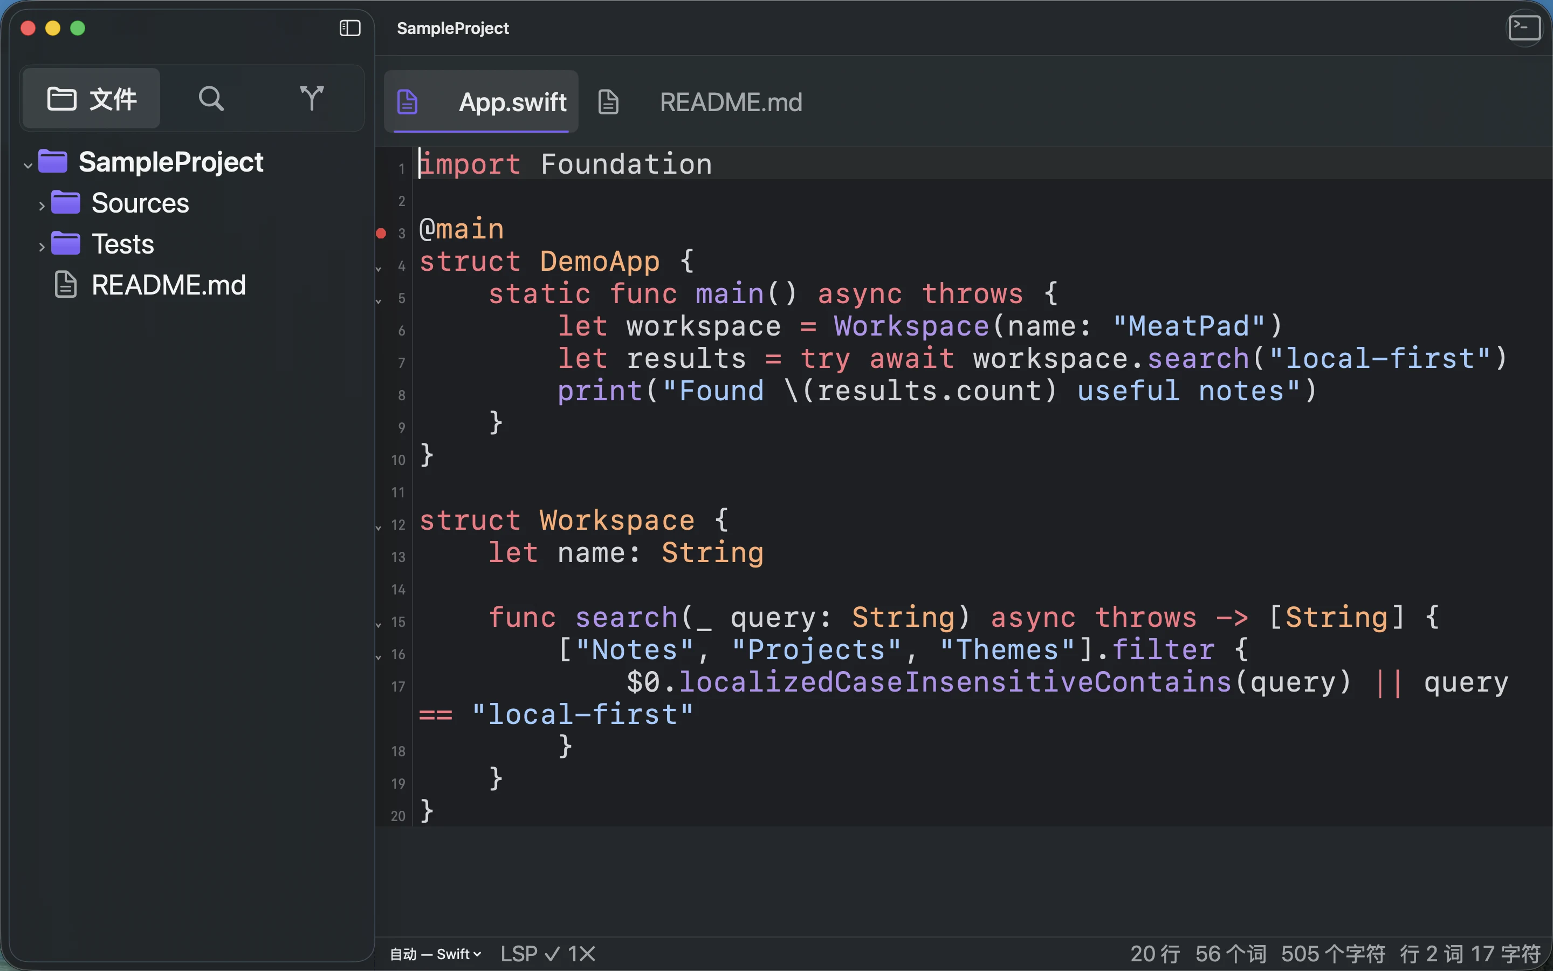Select the 文件 files tab

pos(92,99)
